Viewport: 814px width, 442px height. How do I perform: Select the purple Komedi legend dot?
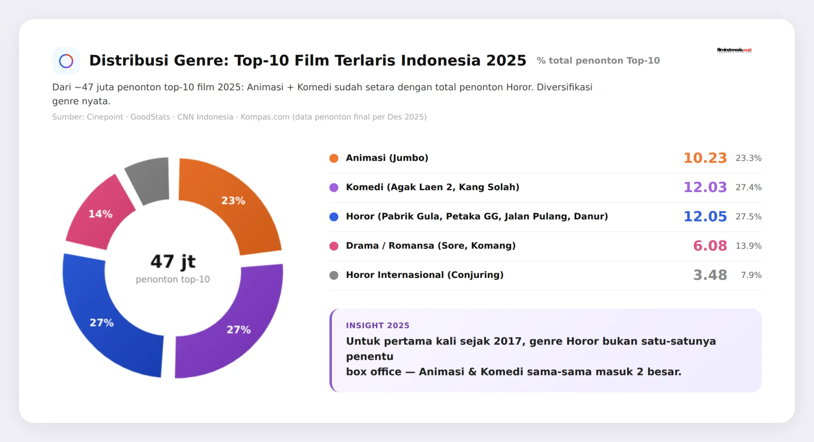coord(334,187)
